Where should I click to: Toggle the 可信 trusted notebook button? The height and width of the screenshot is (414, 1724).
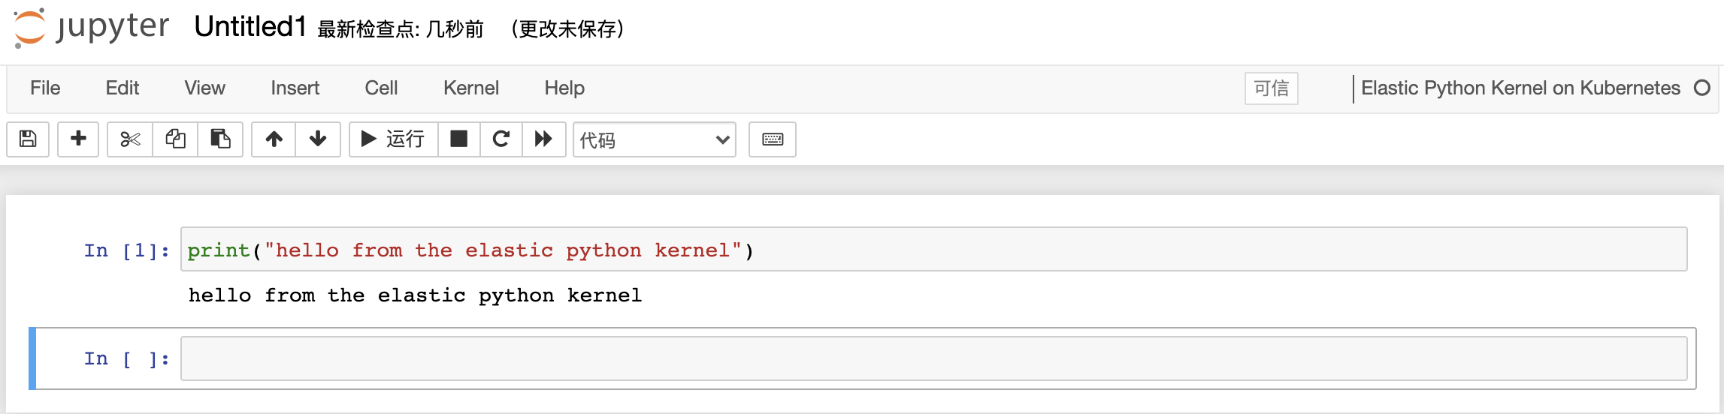pyautogui.click(x=1271, y=88)
